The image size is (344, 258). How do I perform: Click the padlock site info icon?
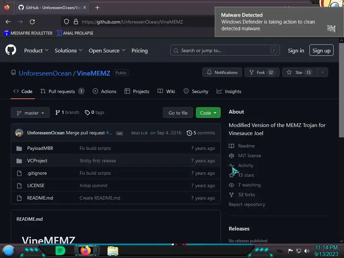[76, 21]
